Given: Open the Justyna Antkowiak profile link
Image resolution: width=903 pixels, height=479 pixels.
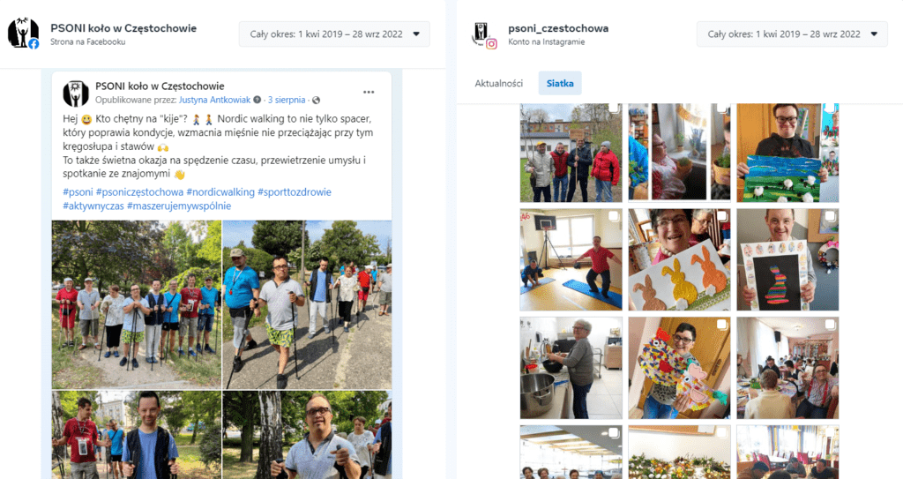Looking at the screenshot, I should 215,100.
